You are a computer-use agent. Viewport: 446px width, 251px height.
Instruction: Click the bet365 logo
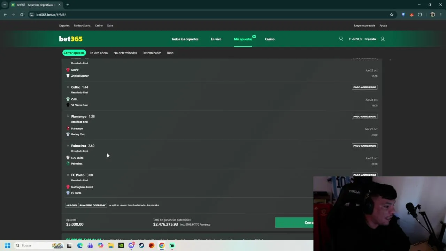click(x=71, y=39)
